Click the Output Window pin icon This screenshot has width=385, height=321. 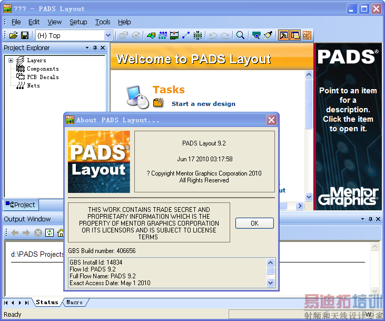click(x=370, y=219)
